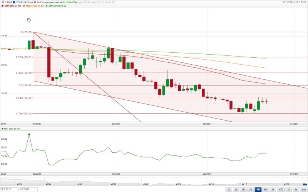Show six month range with 6M
The width and height of the screenshot is (308, 192).
click(x=266, y=190)
